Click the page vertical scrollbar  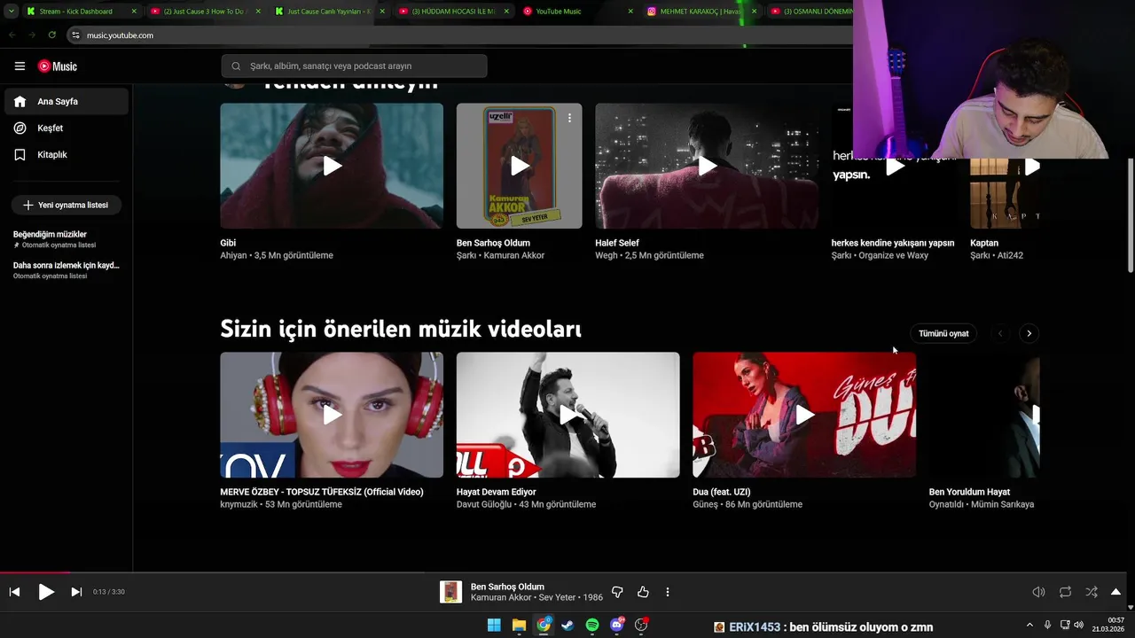point(1130,215)
